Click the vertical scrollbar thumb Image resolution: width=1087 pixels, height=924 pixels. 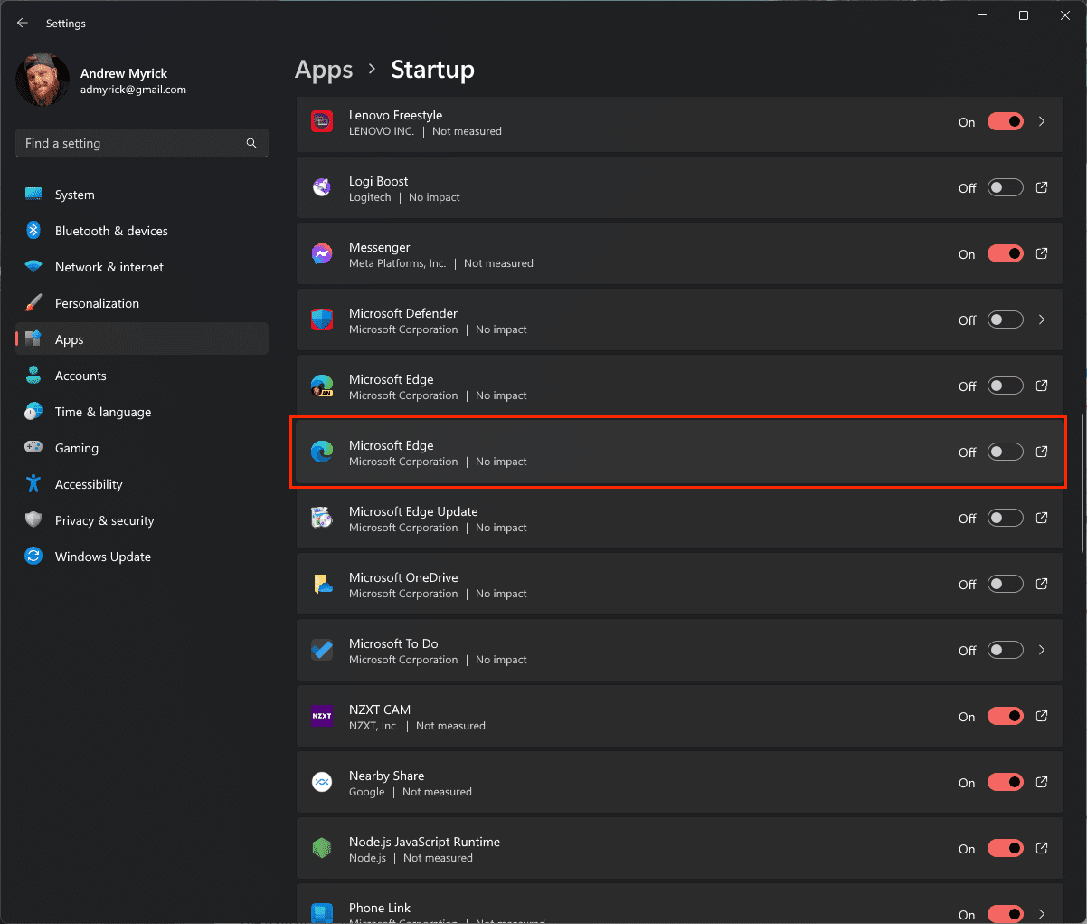coord(1082,483)
